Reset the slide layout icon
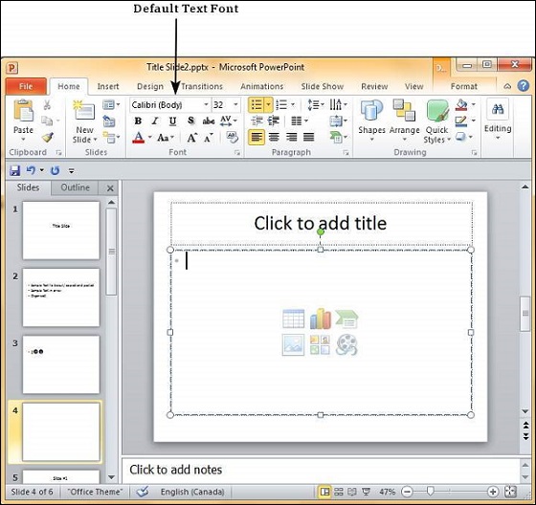The image size is (536, 505). tap(109, 121)
